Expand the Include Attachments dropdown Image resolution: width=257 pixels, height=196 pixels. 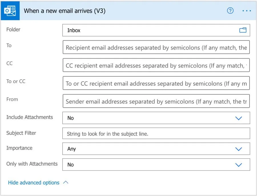(x=156, y=118)
